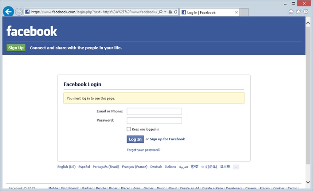
Task: Click the magnifier search icon in address bar
Action: click(160, 12)
